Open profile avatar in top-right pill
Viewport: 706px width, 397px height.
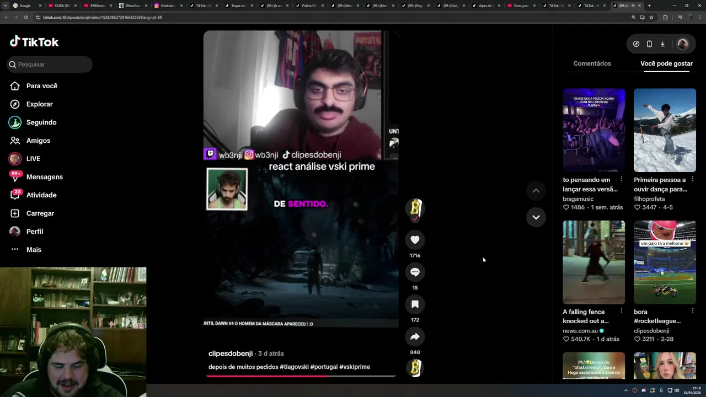pos(682,44)
